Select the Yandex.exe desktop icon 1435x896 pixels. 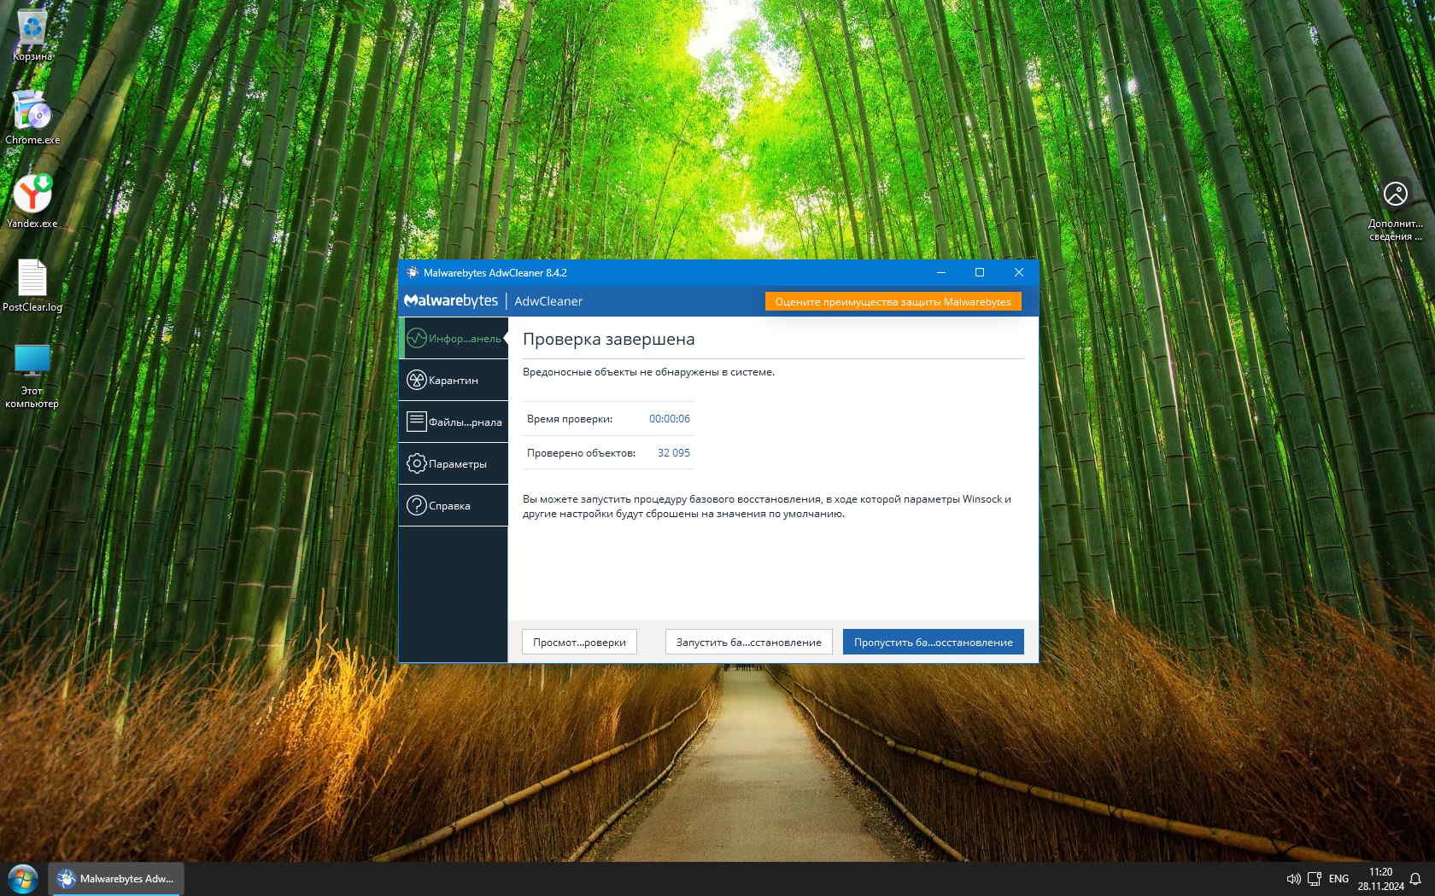click(32, 201)
